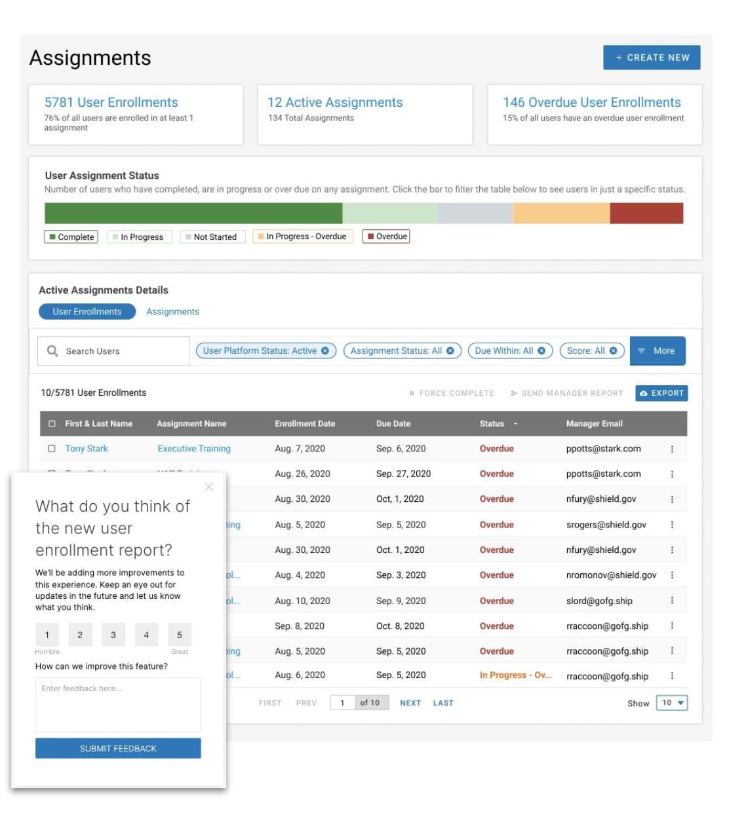Go to next page

click(x=410, y=703)
